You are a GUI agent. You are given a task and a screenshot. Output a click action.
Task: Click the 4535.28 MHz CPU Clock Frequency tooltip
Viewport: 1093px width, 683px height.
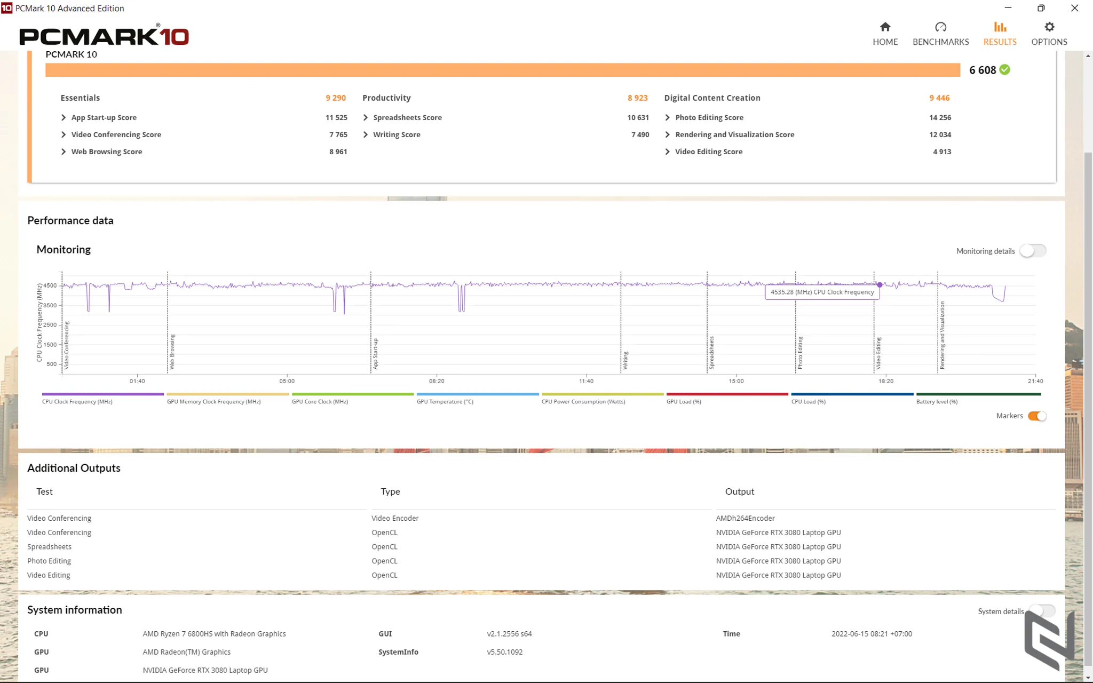pyautogui.click(x=822, y=292)
